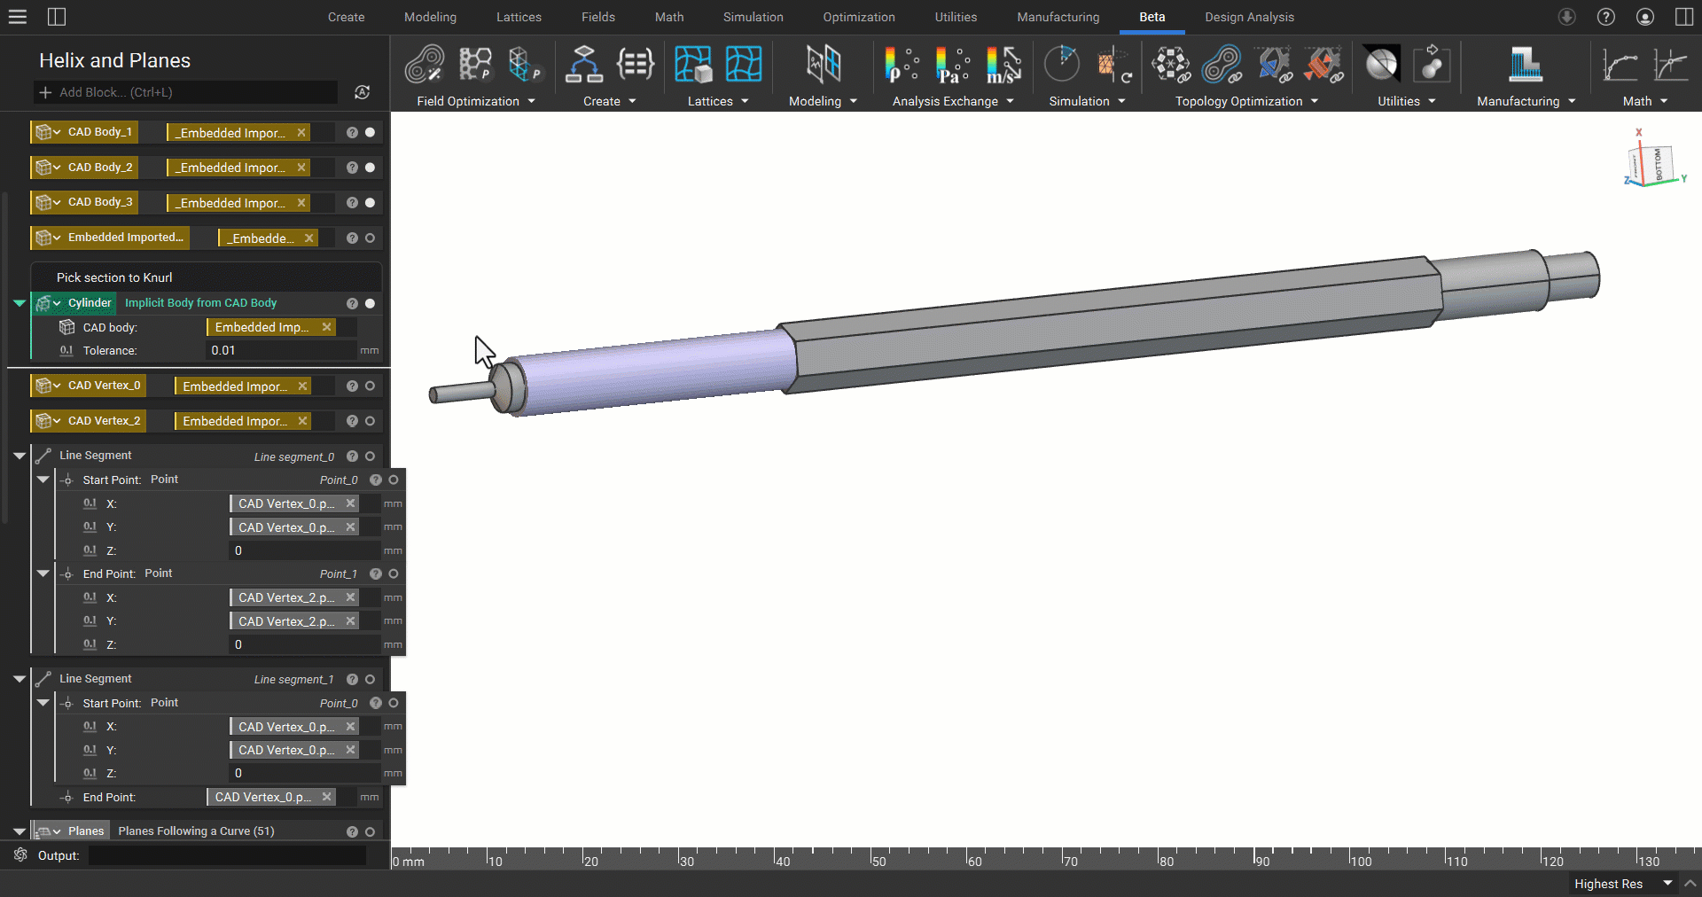Open the Simulation ribbon dropdown arrow

coord(1123,101)
